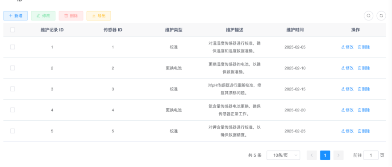Click the date cell 2025-02-05
The image size is (392, 167).
[295, 47]
